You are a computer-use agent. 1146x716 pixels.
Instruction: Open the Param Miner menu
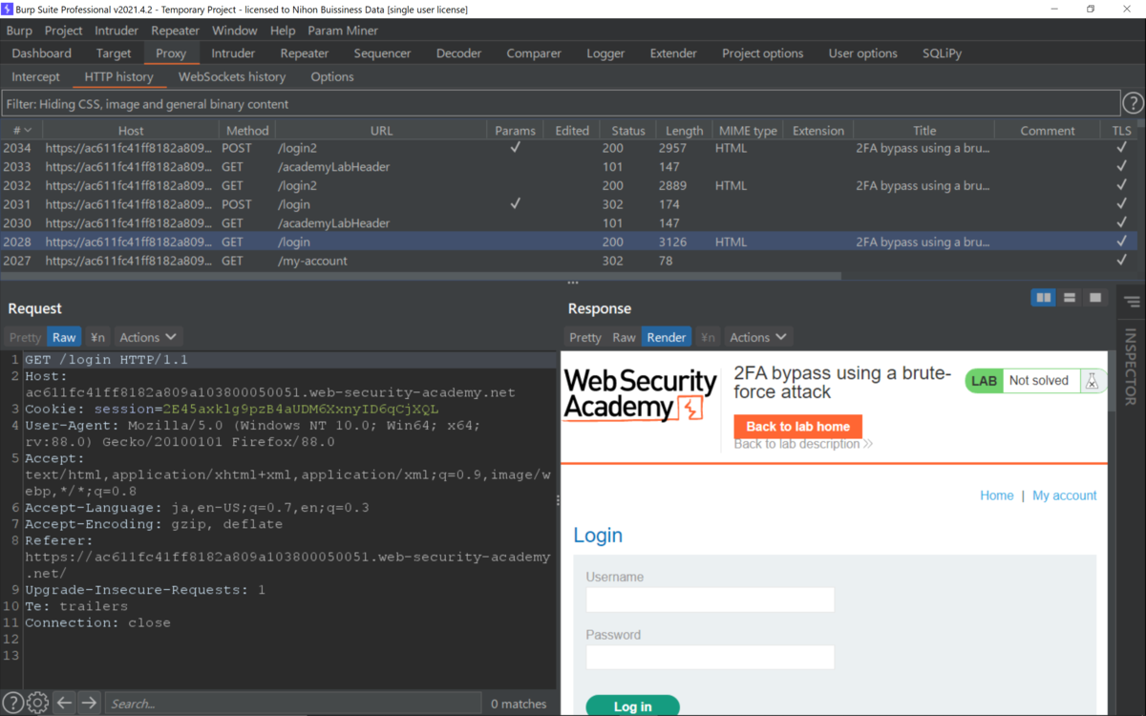(x=343, y=31)
